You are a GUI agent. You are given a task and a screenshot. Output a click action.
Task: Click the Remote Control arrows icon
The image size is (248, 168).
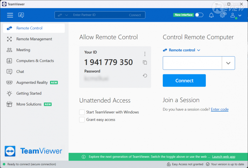pos(9,28)
